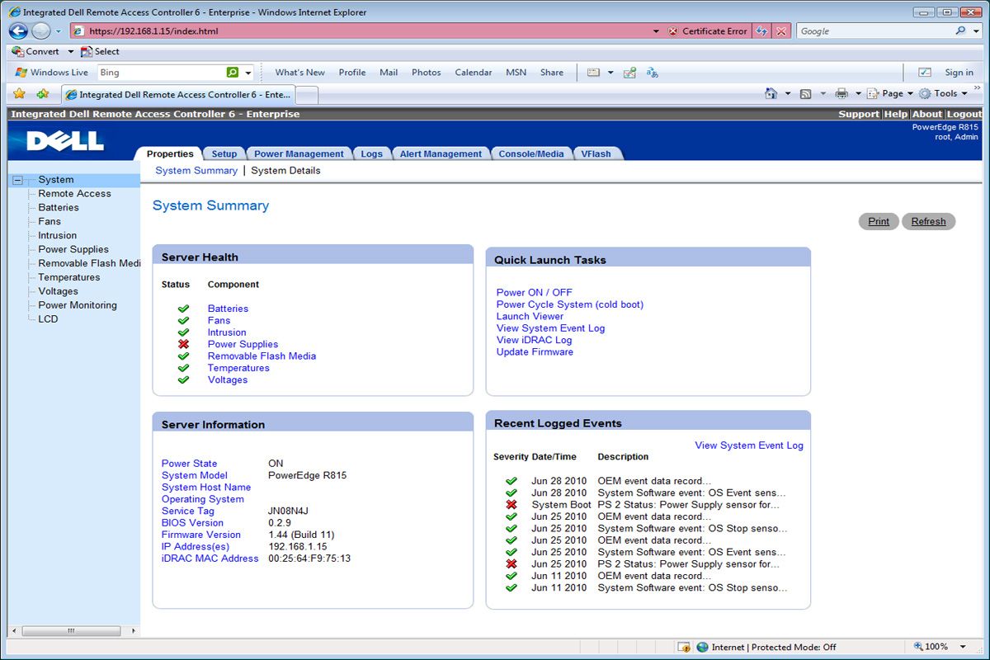Click the Windows Live map picture icon
This screenshot has width=990, height=660.
coord(630,73)
